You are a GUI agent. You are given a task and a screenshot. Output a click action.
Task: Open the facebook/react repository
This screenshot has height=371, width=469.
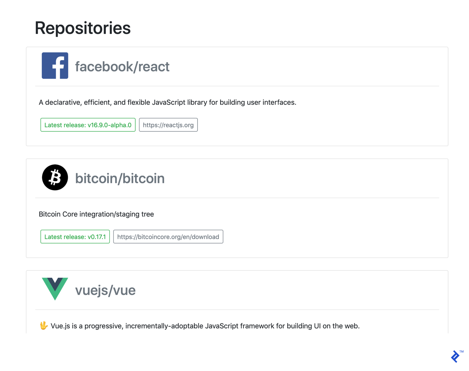coord(122,66)
